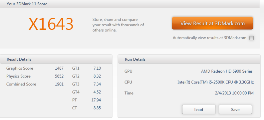Click the Physics Score value 5652
The image size is (264, 120).
coord(59,76)
